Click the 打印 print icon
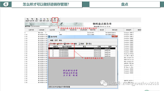The image size is (164, 91). pyautogui.click(x=55, y=20)
